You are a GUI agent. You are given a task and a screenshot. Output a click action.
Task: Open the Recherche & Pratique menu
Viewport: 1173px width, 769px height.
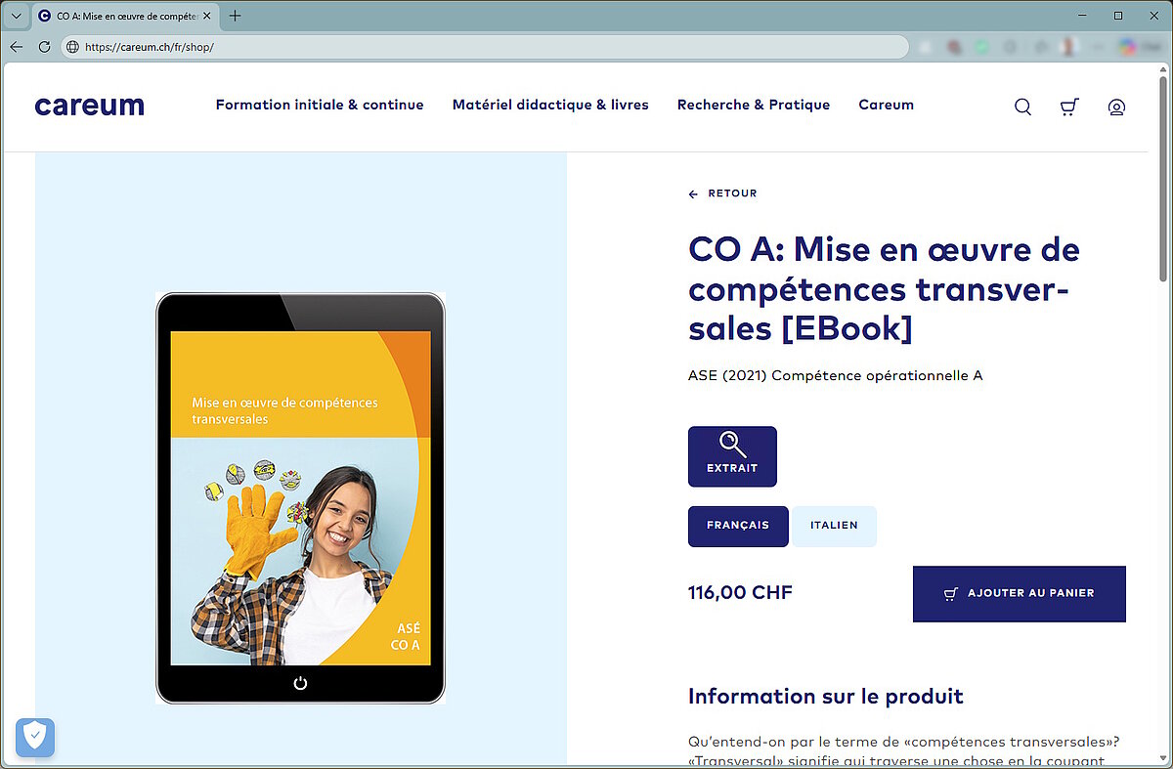(x=753, y=105)
